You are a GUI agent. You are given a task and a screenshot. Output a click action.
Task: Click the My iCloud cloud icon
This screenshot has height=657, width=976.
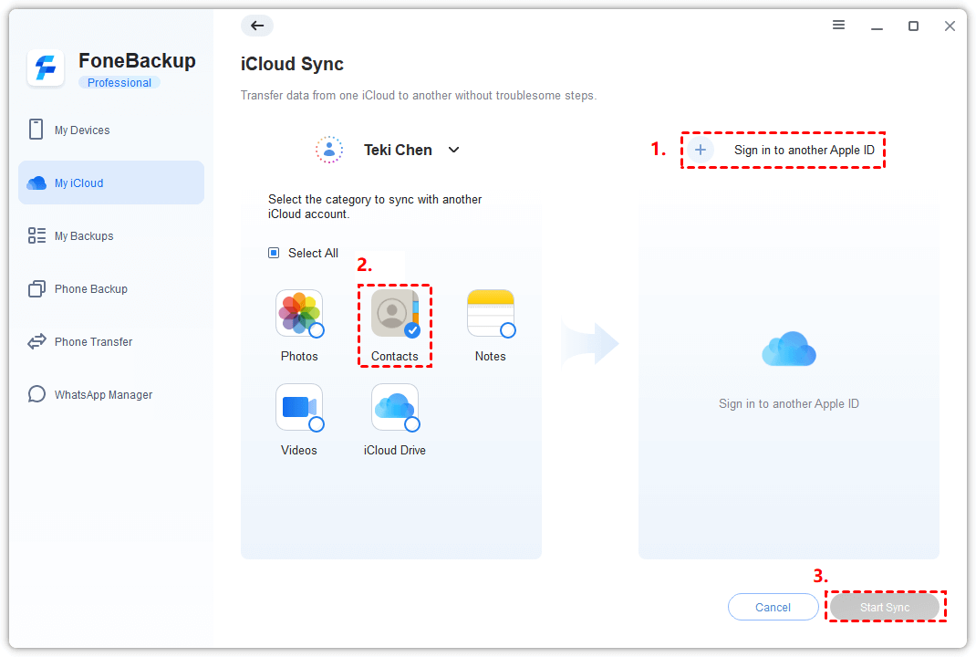[x=36, y=183]
